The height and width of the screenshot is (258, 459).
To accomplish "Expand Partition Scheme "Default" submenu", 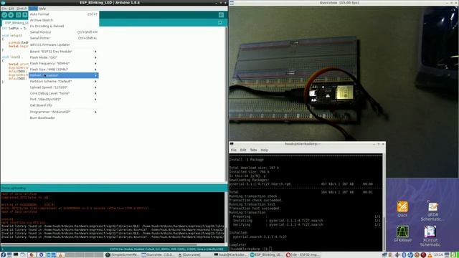I will pyautogui.click(x=64, y=81).
